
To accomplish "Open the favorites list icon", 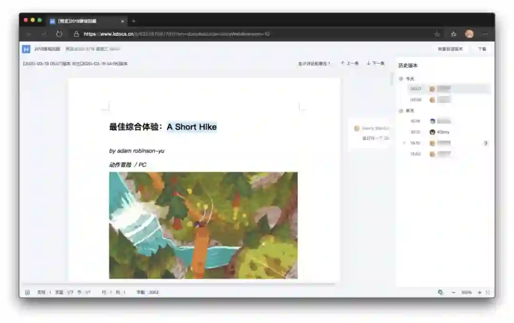I will tap(454, 34).
